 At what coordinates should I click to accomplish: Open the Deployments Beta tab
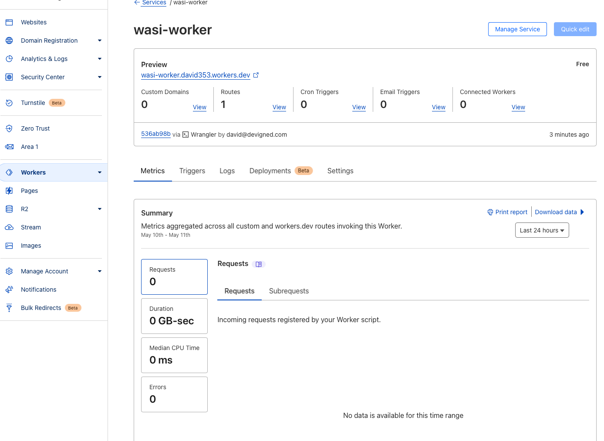tap(281, 171)
